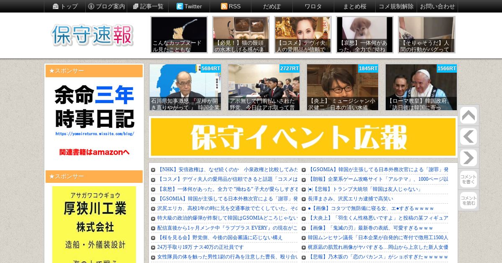The height and width of the screenshot is (263, 502).
Task: Open the トップ home menu item
Action: (x=65, y=6)
